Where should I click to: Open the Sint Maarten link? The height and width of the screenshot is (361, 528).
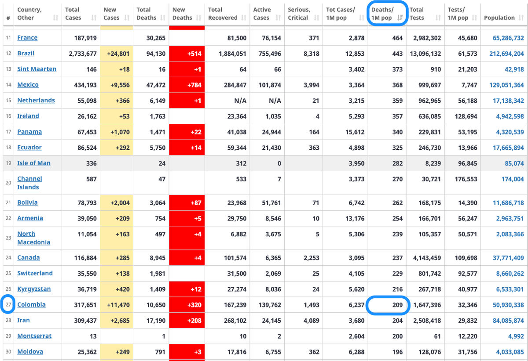coord(37,69)
